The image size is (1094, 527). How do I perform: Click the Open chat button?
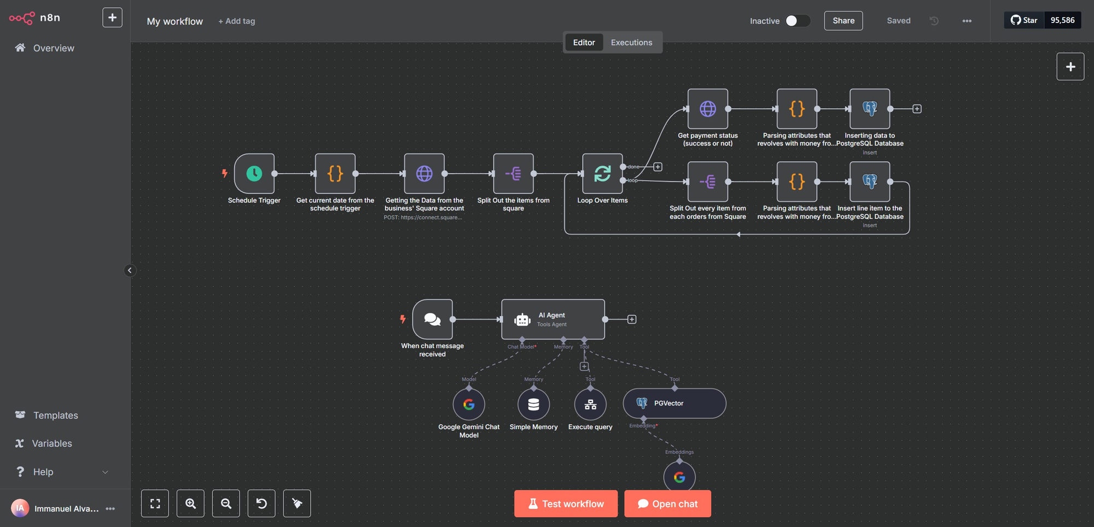tap(667, 503)
